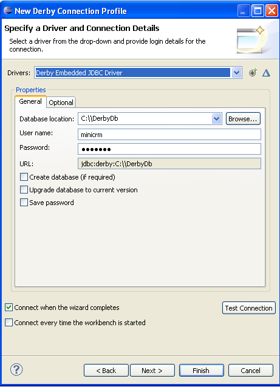The width and height of the screenshot is (280, 387).
Task: Click the Browse... button
Action: (x=243, y=119)
